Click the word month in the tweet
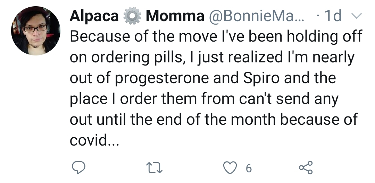 pyautogui.click(x=253, y=119)
